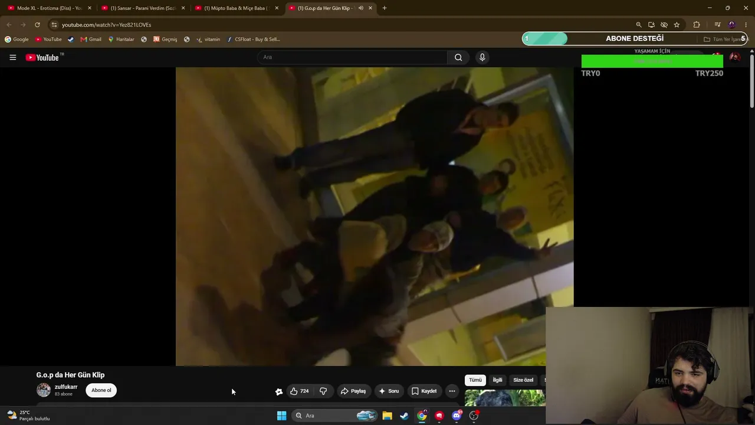755x425 pixels.
Task: Open the more actions three-dot menu
Action: click(x=452, y=391)
